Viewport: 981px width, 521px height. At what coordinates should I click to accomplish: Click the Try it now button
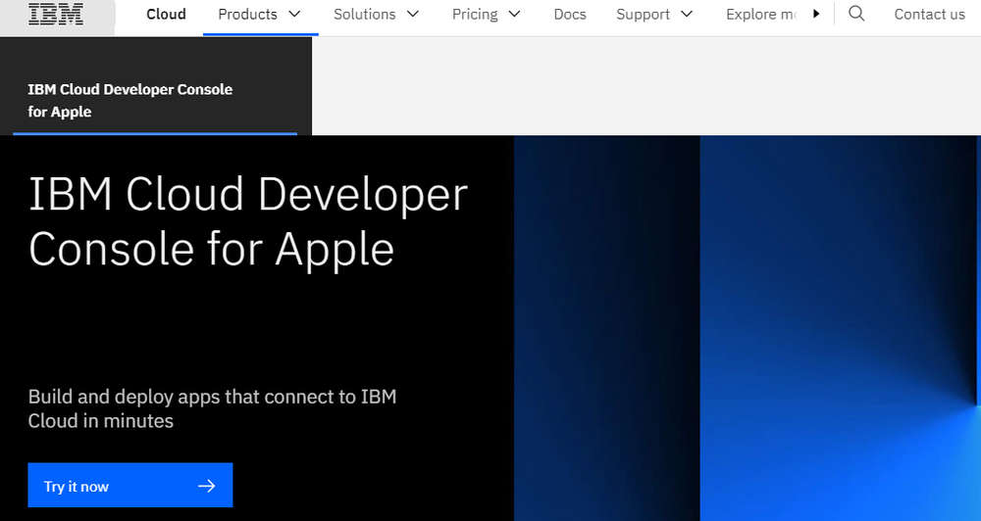(130, 486)
